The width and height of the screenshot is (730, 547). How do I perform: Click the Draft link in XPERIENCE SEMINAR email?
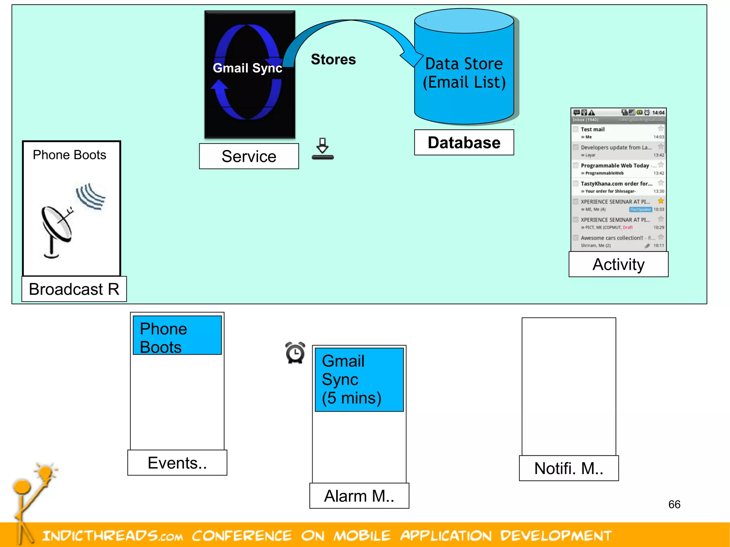[x=628, y=227]
